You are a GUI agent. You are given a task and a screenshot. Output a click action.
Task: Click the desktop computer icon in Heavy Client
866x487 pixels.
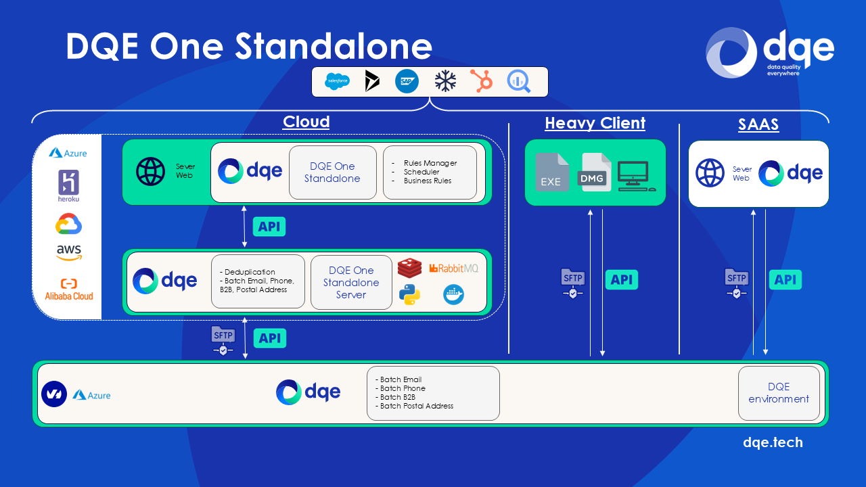coord(636,177)
